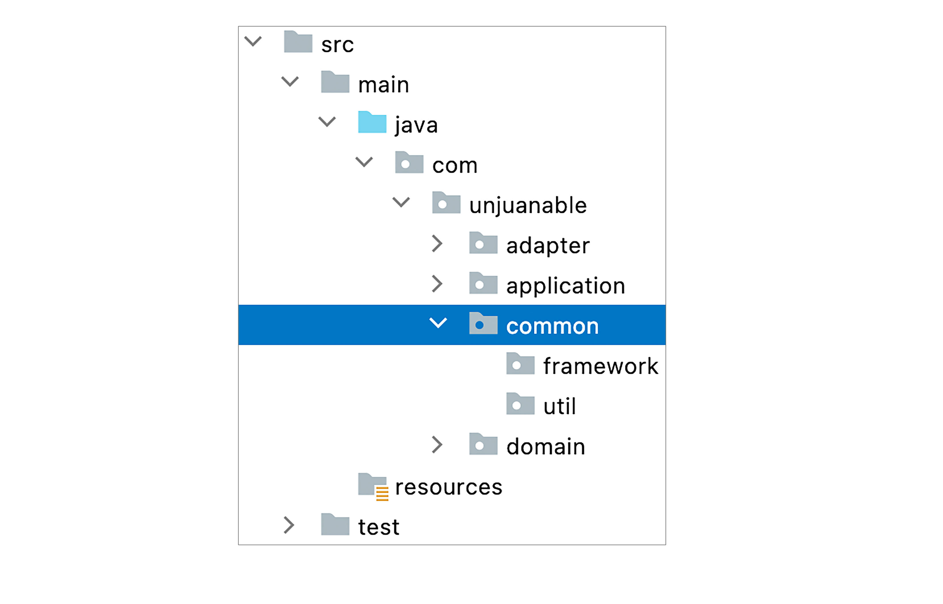The image size is (943, 604).
Task: Collapse the src directory chevron
Action: (x=253, y=41)
